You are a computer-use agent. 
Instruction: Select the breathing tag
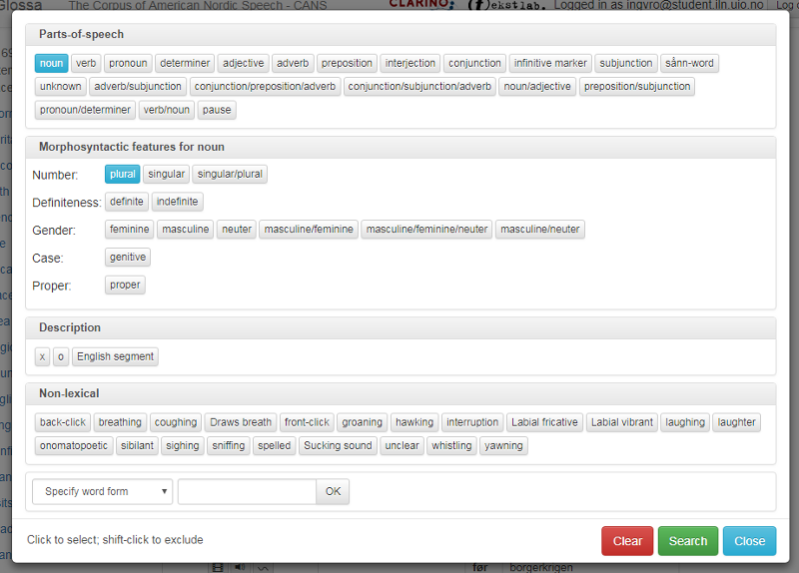[120, 422]
